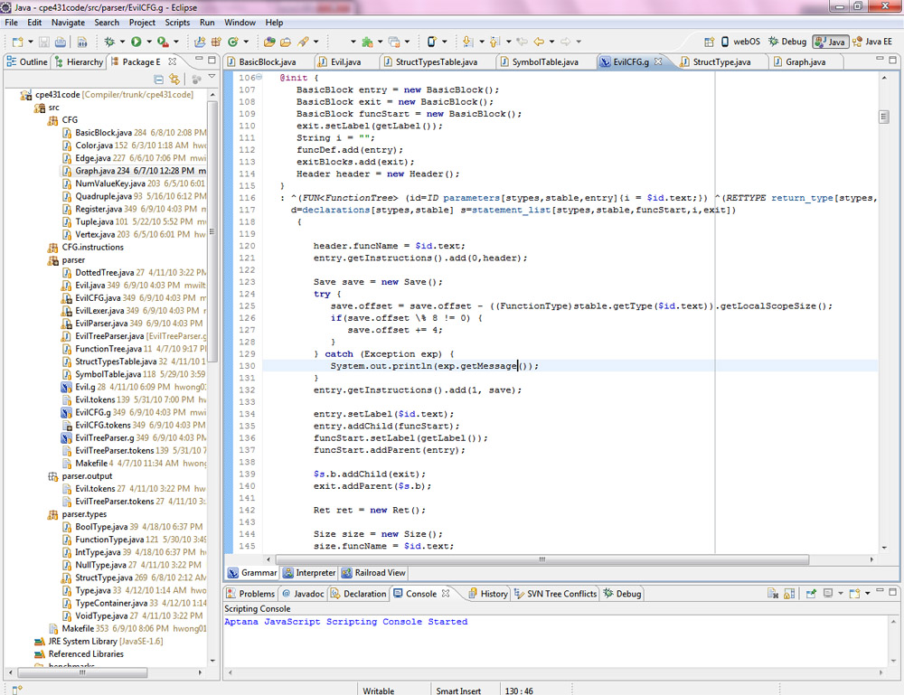Click Back navigation arrow in toolbar
Screen dimensions: 904x695
click(x=539, y=42)
